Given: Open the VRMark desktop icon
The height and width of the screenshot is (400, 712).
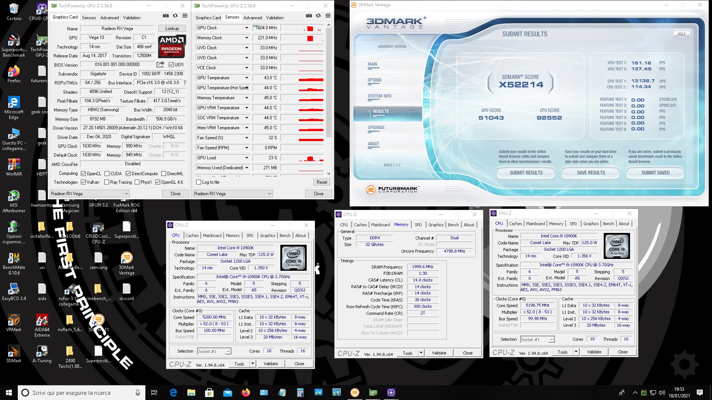Looking at the screenshot, I should (14, 323).
